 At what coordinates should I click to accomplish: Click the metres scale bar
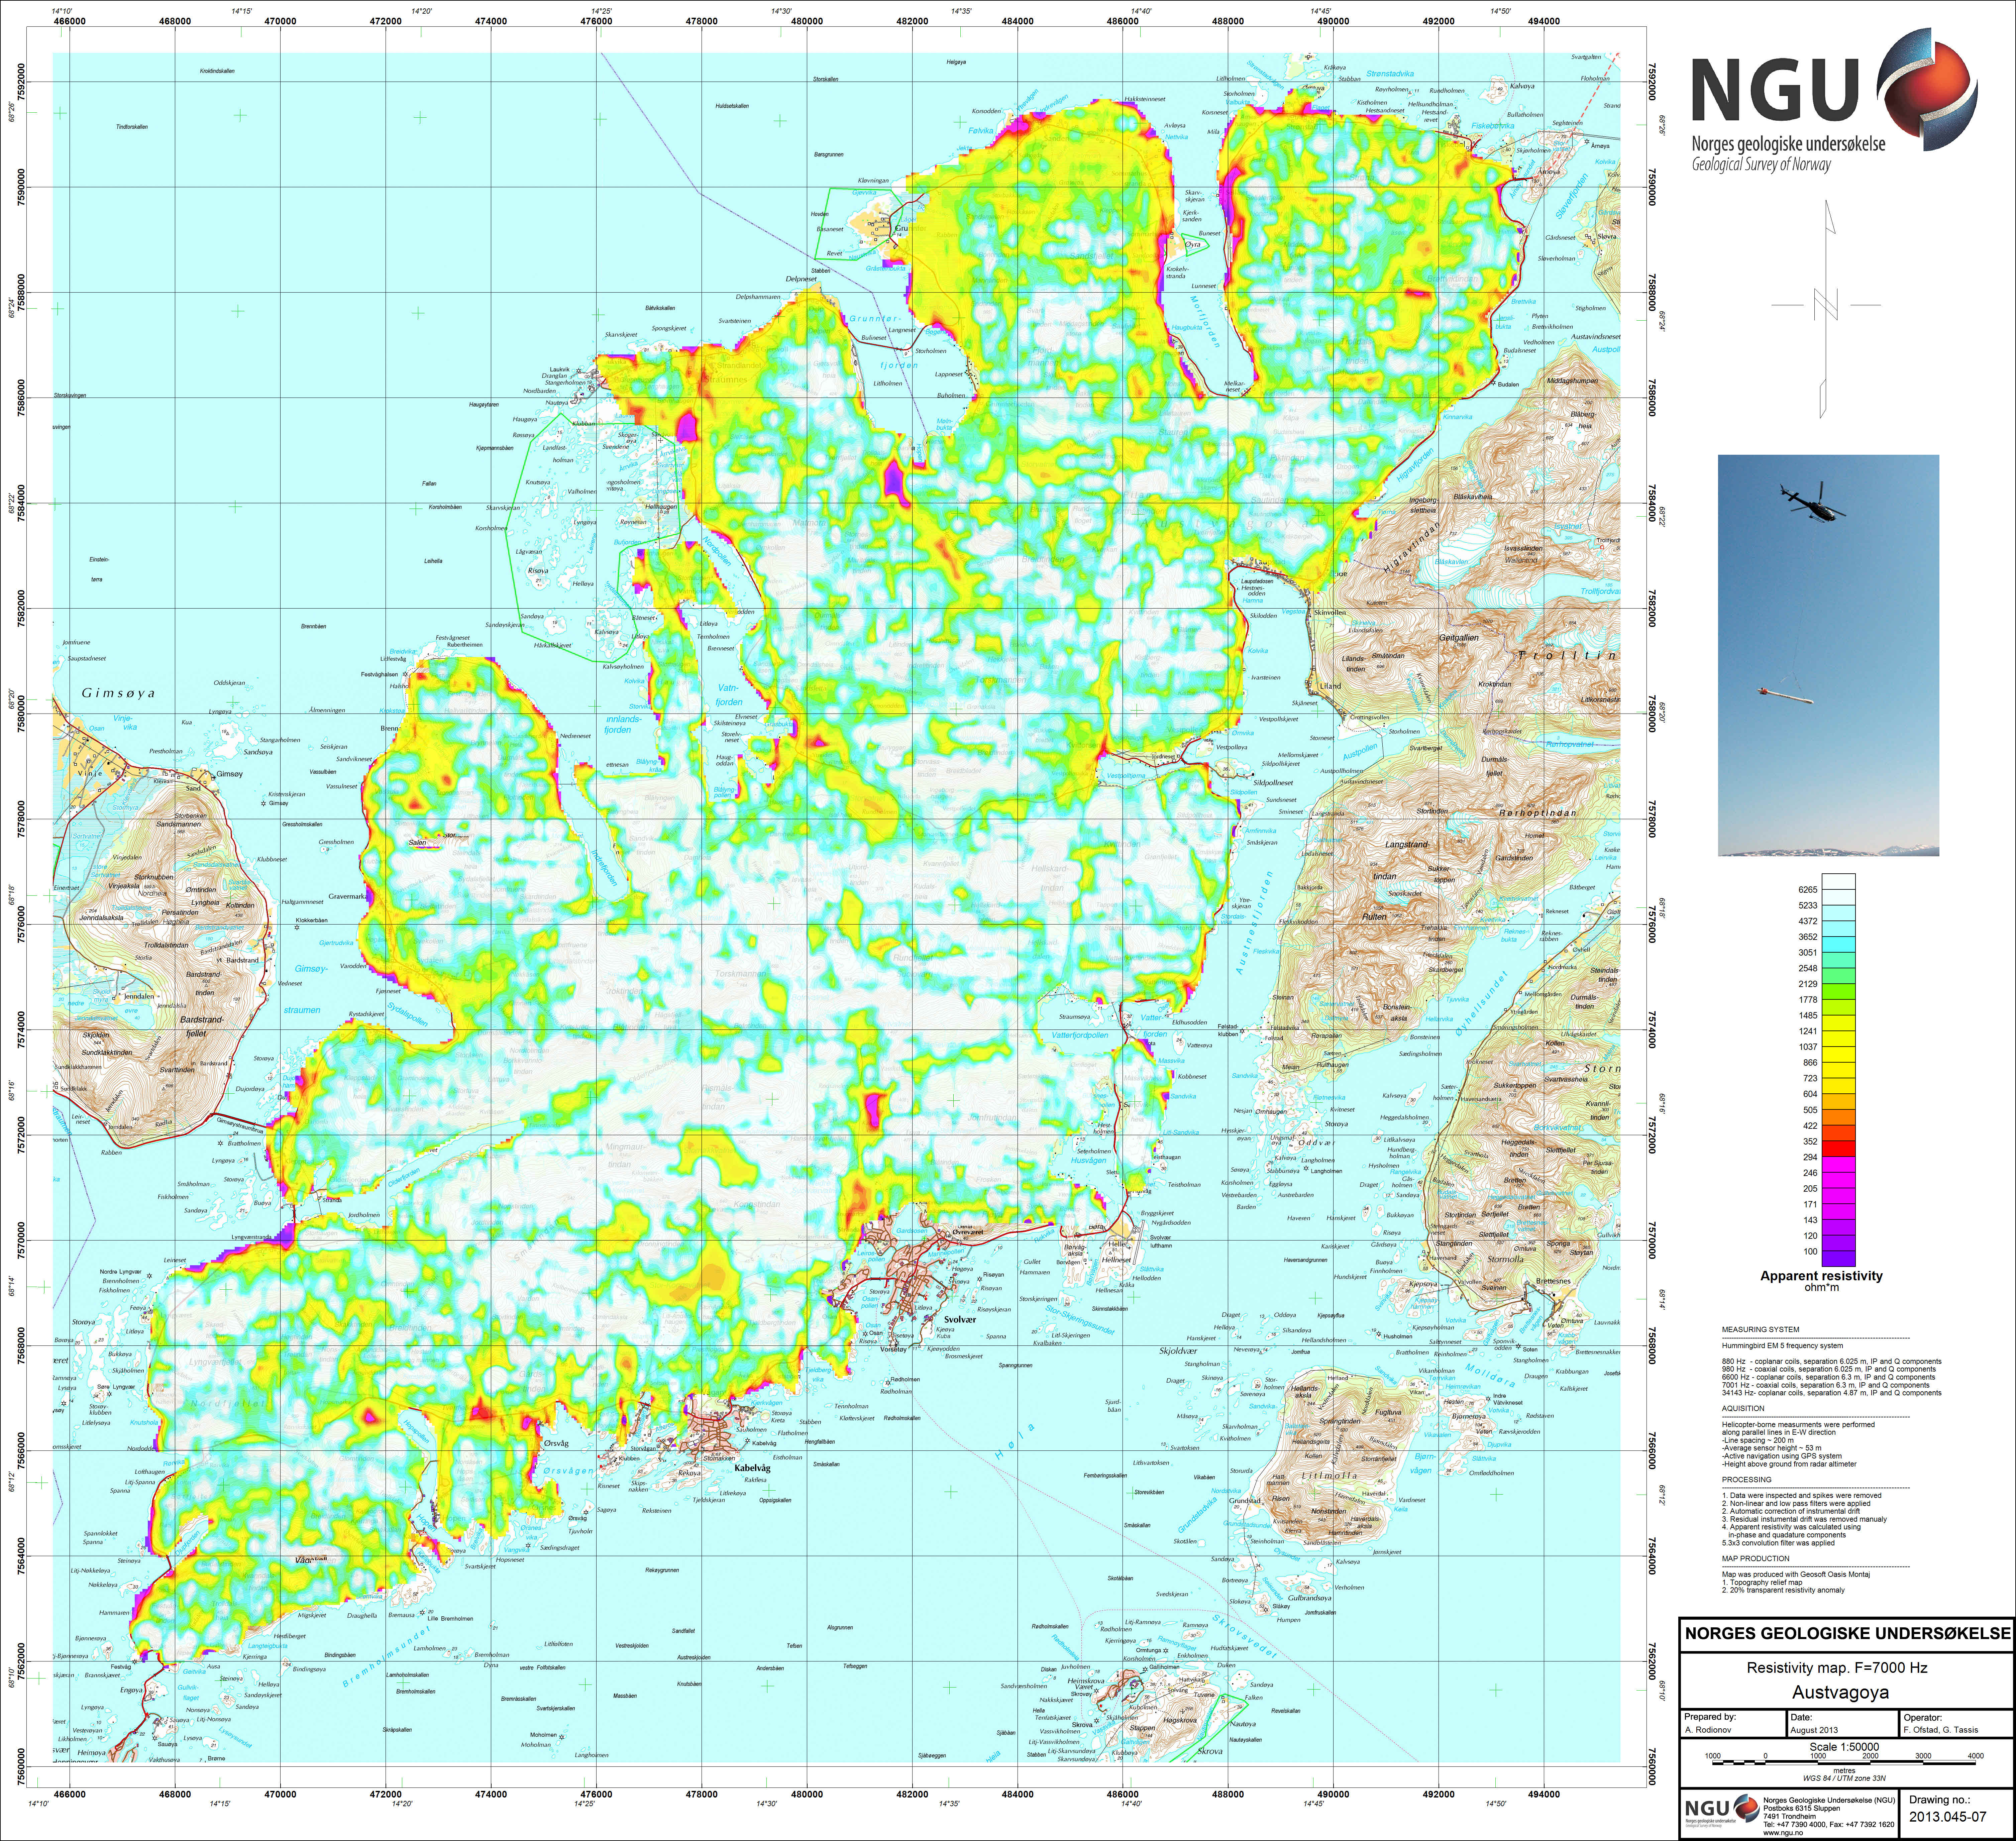tap(1844, 1762)
